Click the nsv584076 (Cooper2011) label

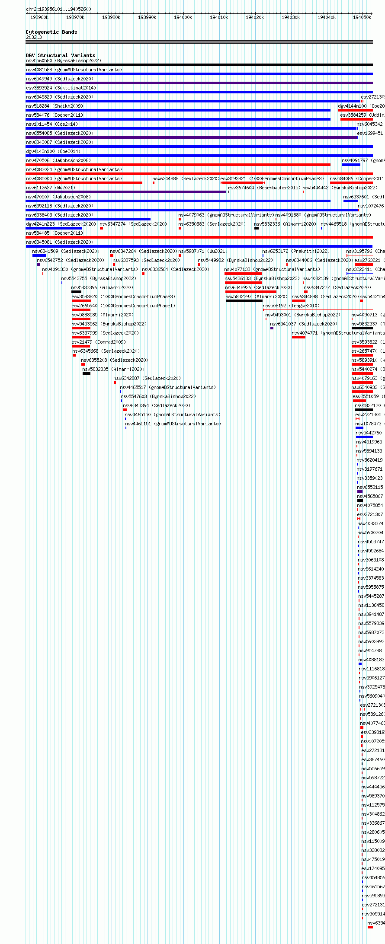coord(55,115)
